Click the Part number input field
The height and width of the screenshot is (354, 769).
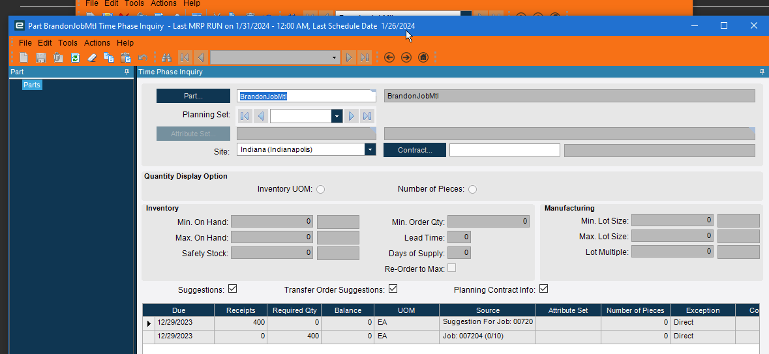click(307, 96)
